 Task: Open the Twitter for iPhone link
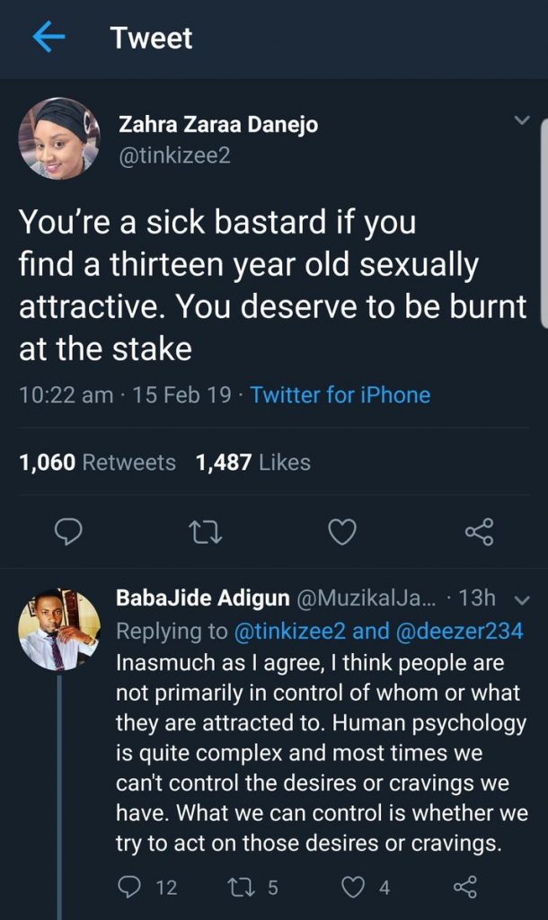340,394
